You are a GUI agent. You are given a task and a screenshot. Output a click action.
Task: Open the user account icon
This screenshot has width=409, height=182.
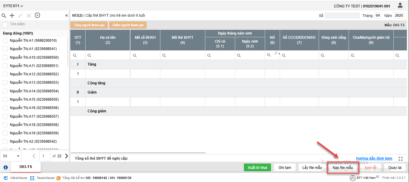coord(400,5)
